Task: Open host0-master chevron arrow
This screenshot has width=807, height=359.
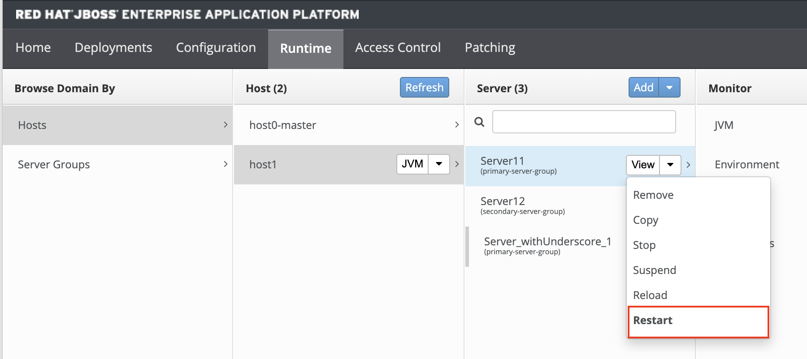Action: [x=457, y=125]
